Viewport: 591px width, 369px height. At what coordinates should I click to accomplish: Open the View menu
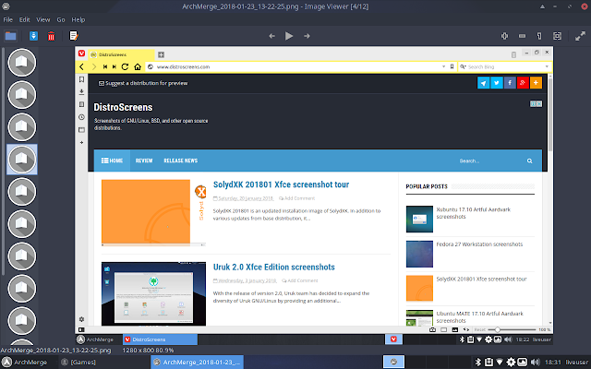coord(43,20)
